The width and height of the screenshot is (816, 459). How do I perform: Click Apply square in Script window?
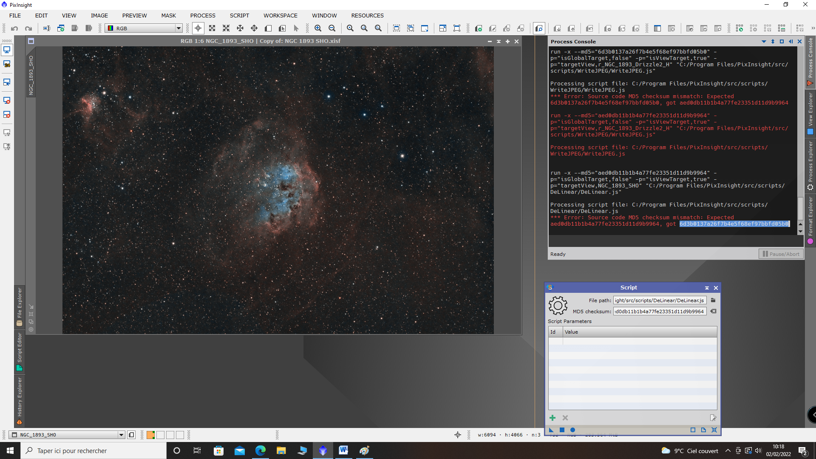coord(562,430)
